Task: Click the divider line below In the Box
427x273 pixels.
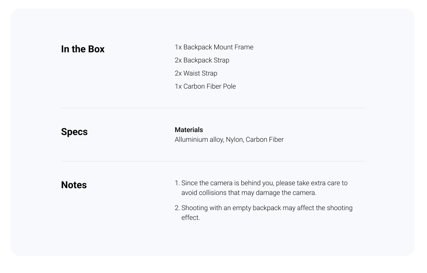Action: (x=213, y=108)
